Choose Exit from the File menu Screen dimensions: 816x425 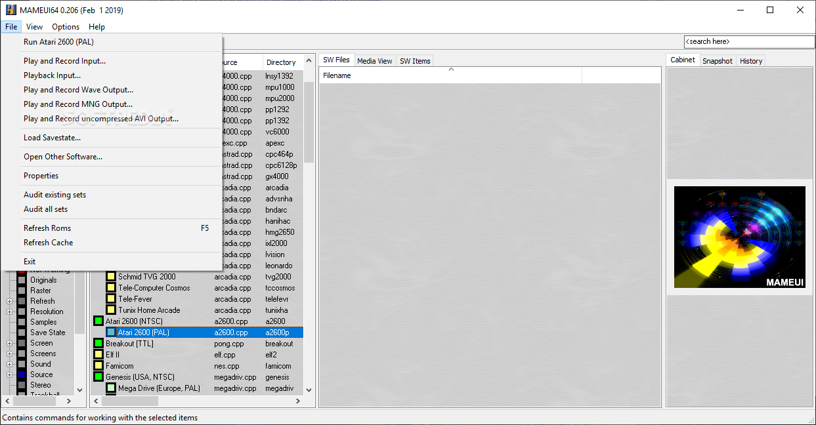112,262
